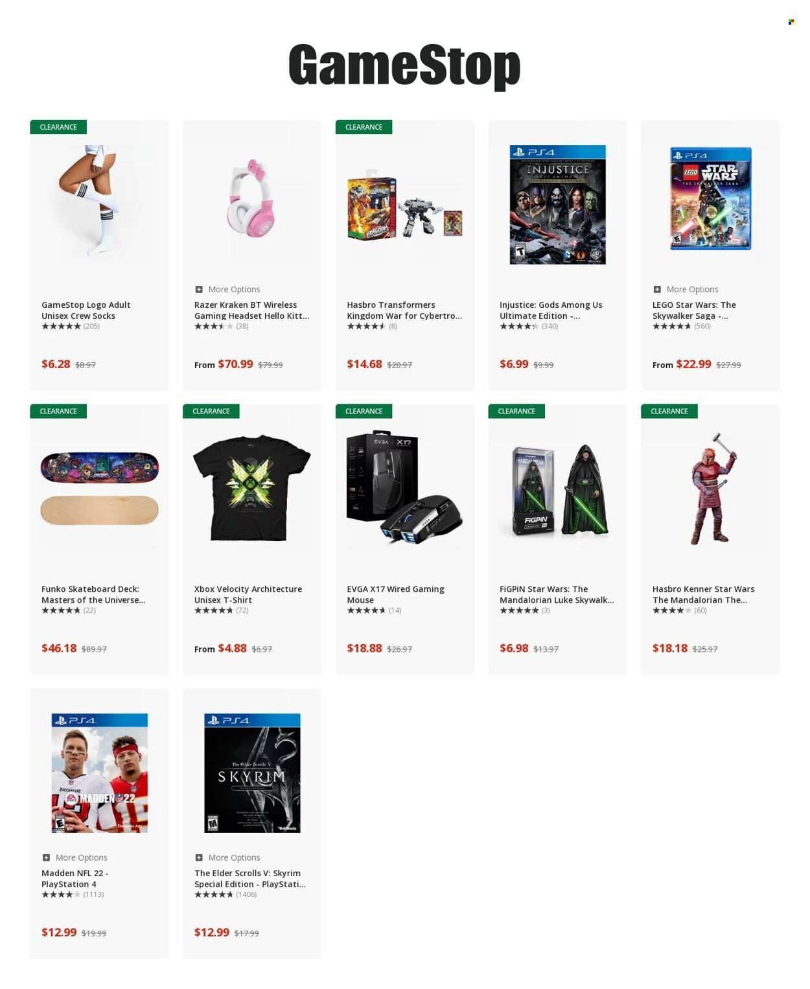
Task: Click the plus icon beside Razer Kraken More Options
Action: (199, 290)
